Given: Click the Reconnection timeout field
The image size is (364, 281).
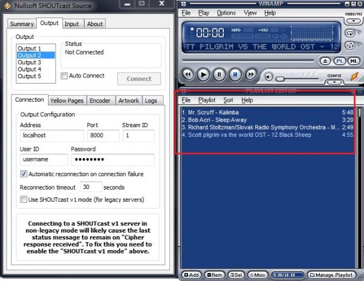Looking at the screenshot, I should click(x=91, y=187).
